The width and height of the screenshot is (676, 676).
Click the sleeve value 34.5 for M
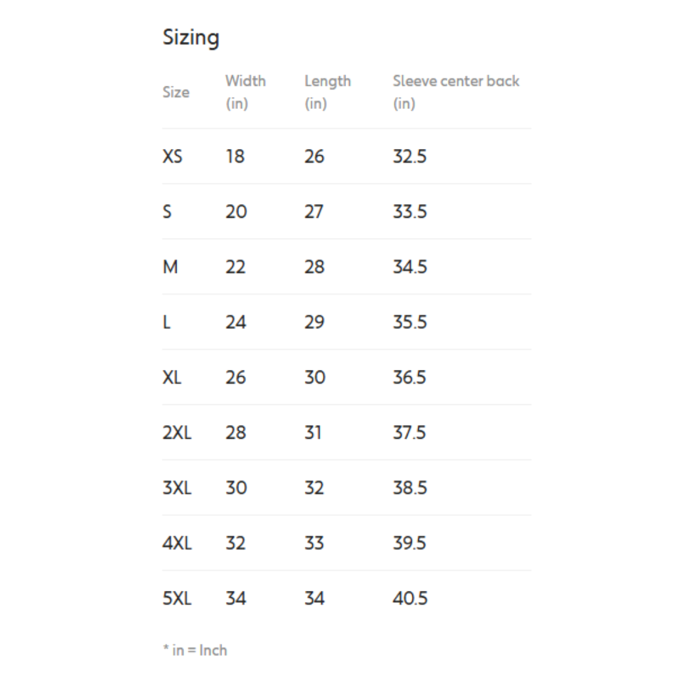410,267
